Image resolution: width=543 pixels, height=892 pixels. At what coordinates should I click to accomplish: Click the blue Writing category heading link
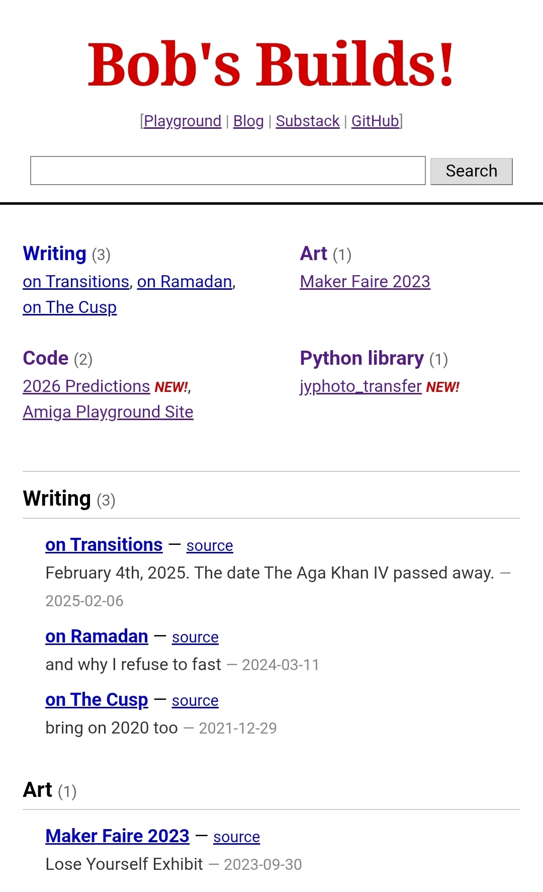[55, 254]
